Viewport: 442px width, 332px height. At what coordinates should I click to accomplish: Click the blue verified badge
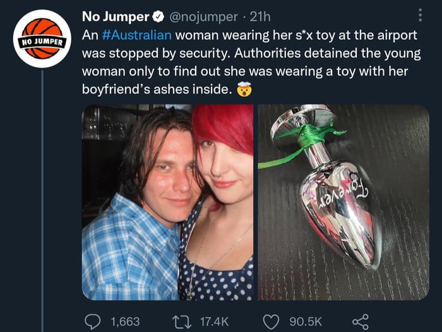pyautogui.click(x=159, y=15)
